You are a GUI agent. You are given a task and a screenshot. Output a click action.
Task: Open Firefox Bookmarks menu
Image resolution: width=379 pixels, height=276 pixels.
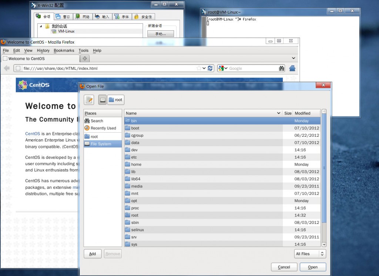pos(64,50)
